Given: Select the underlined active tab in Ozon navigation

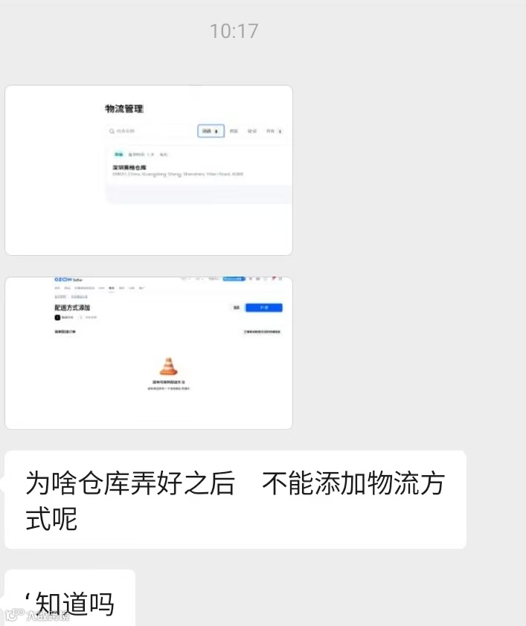Looking at the screenshot, I should tap(112, 288).
